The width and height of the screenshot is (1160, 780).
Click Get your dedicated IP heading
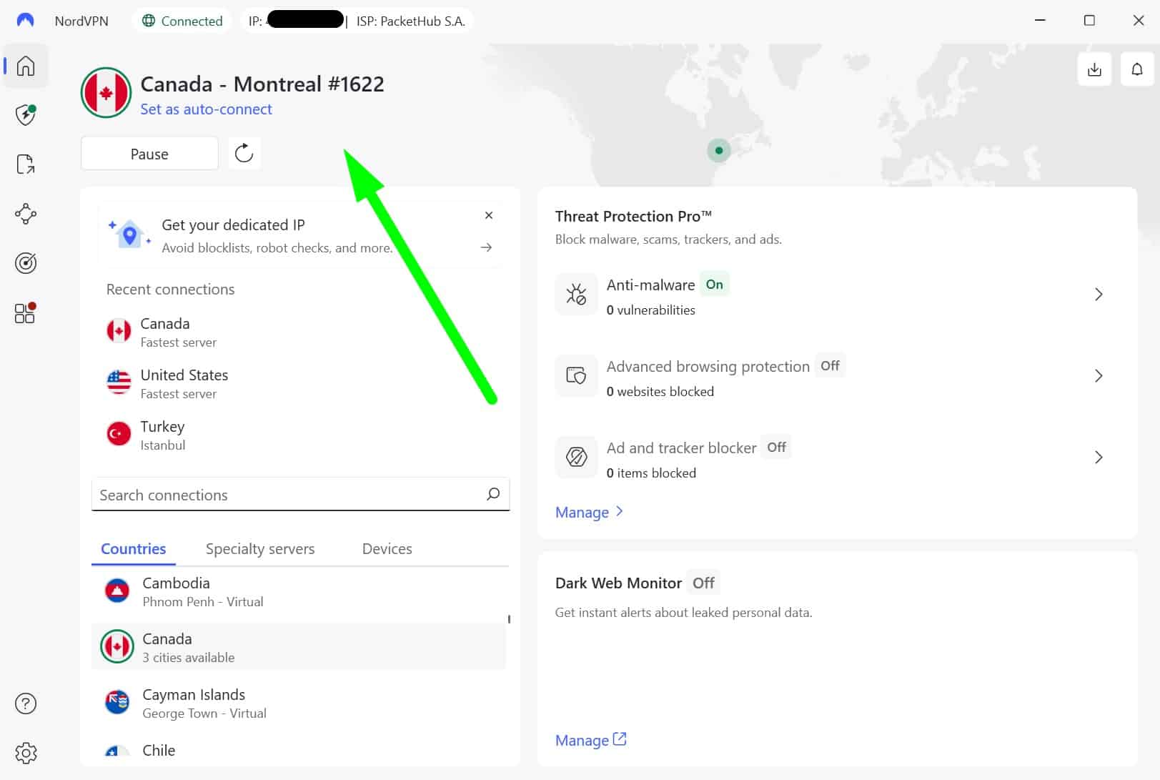233,225
